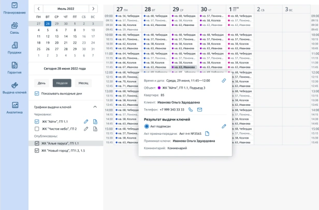The image size is (319, 210).
Task: Open the Аналитика sidebar section
Action: pyautogui.click(x=14, y=108)
